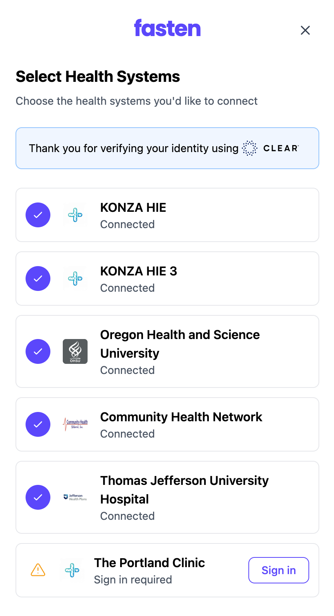The image size is (334, 616).
Task: Toggle the KONZA HIE 3 checkmark
Action: tap(38, 279)
